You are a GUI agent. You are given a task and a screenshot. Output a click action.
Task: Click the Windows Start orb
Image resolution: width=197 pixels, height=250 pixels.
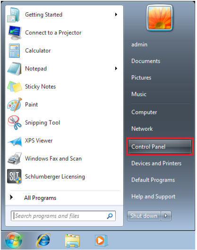click(14, 240)
